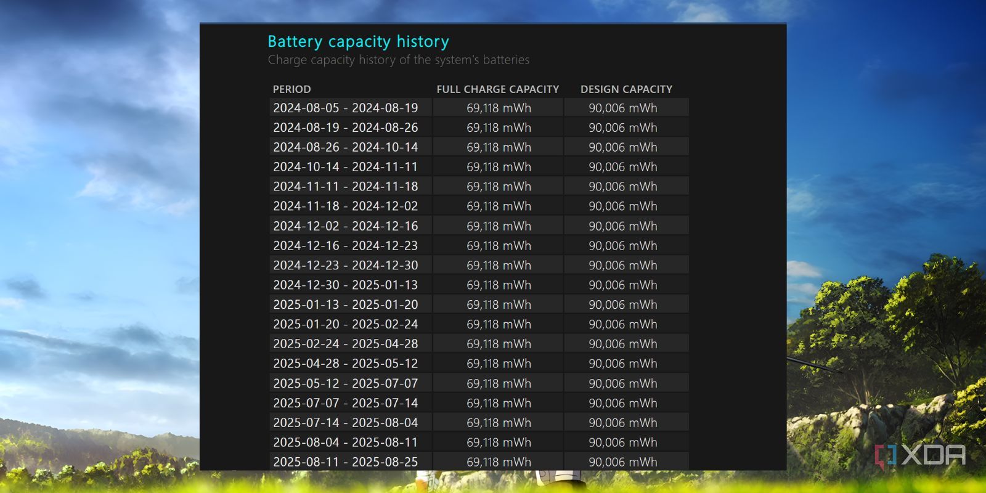This screenshot has width=986, height=493.
Task: Select period 2024-12-23 - 2024-12-30
Action: (346, 266)
